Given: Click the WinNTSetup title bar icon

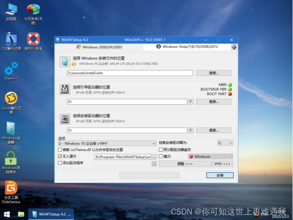Looking at the screenshot, I should click(58, 40).
